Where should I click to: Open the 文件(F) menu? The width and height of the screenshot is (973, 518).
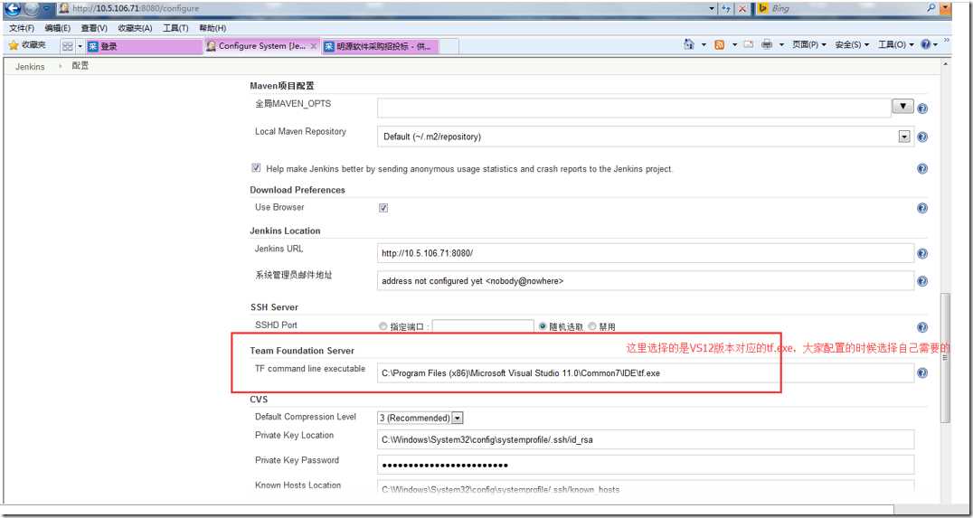point(22,29)
